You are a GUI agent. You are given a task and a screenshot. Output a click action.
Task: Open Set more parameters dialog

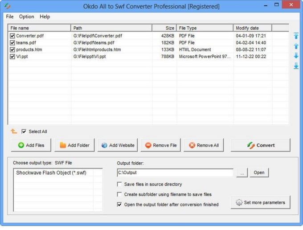[261, 202]
